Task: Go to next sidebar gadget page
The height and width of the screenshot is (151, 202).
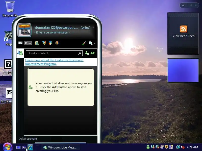Action: pyautogui.click(x=196, y=5)
